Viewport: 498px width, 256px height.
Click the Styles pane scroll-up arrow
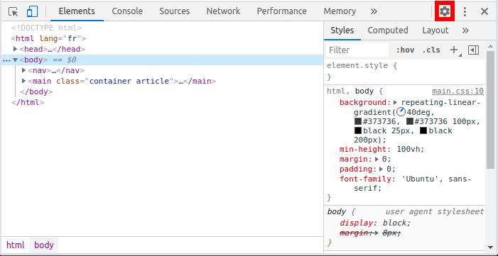click(490, 46)
